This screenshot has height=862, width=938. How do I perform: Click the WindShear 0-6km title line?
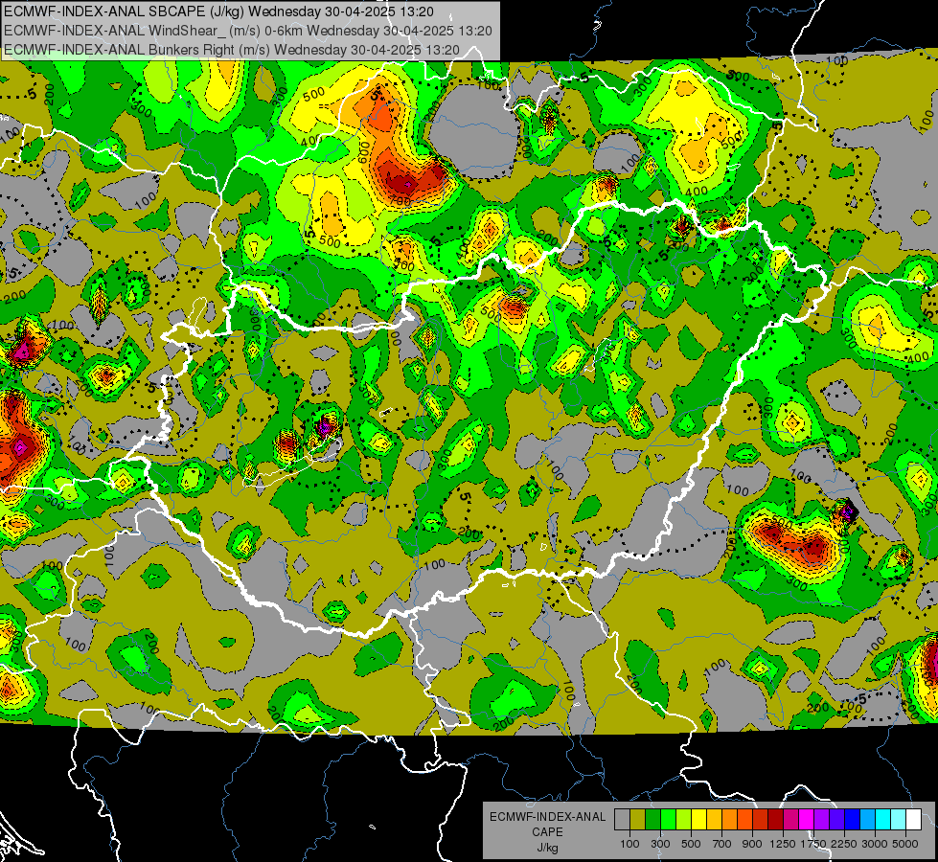(247, 31)
